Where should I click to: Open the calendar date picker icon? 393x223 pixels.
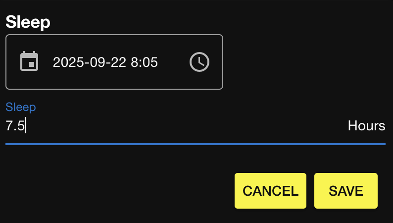(x=29, y=62)
